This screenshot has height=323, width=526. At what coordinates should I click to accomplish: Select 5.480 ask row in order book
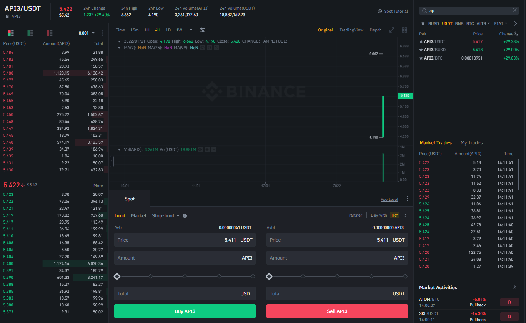(x=53, y=73)
